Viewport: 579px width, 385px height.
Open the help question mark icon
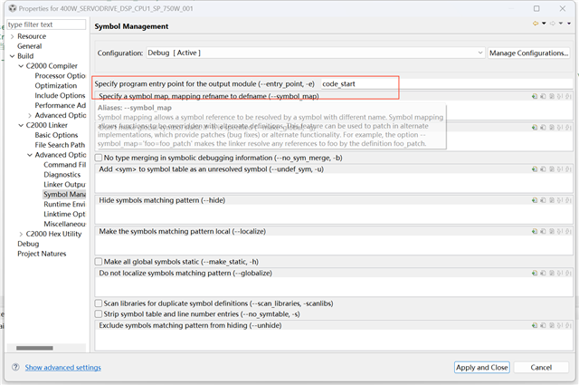point(15,367)
